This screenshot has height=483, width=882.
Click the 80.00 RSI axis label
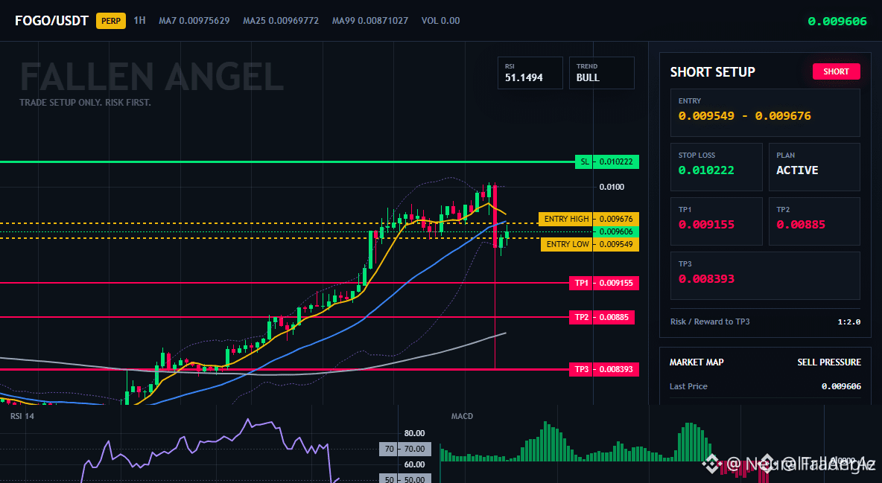(x=414, y=434)
